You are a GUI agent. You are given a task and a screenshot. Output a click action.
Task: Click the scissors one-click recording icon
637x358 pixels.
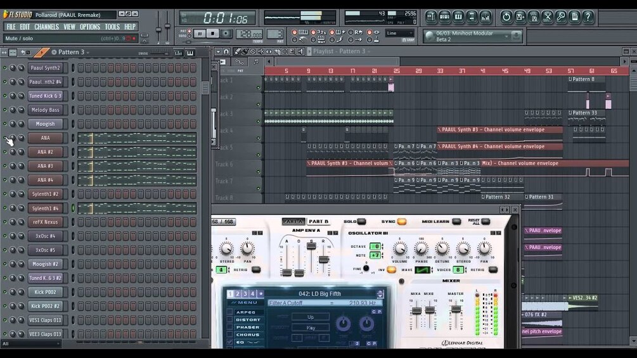click(547, 16)
